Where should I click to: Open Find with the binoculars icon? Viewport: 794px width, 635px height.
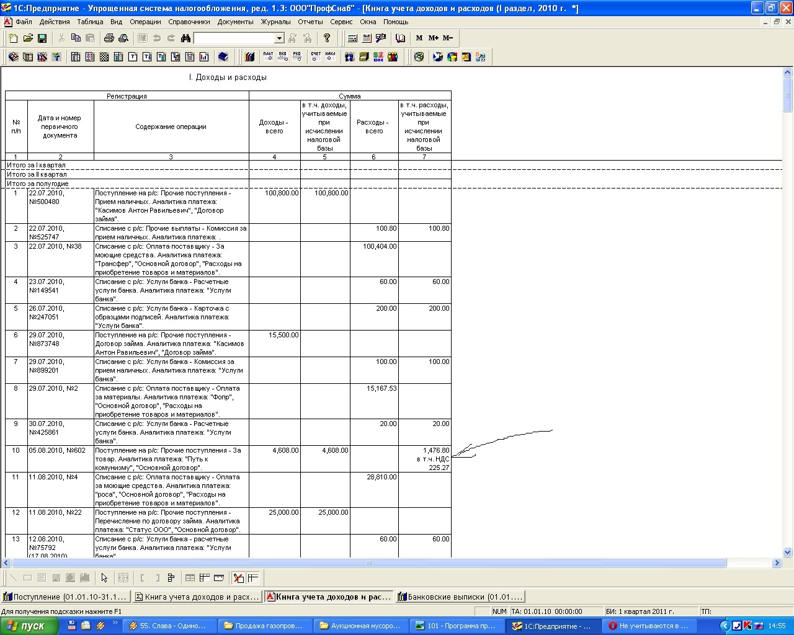click(185, 38)
